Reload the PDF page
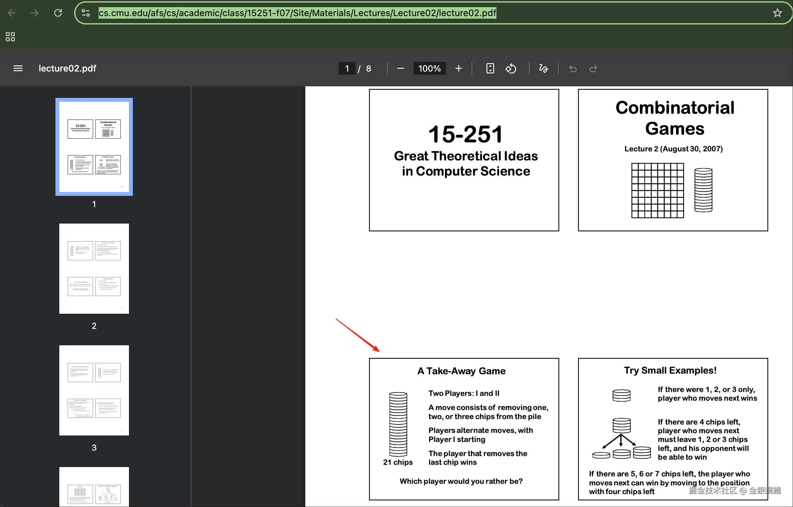This screenshot has height=507, width=793. coord(58,13)
